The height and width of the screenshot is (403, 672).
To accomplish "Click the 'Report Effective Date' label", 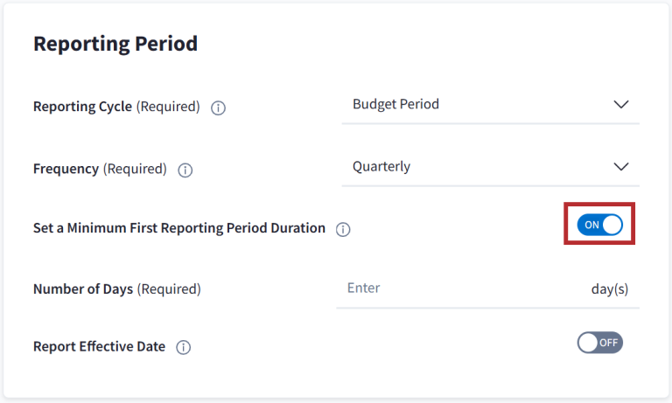I will click(x=99, y=346).
